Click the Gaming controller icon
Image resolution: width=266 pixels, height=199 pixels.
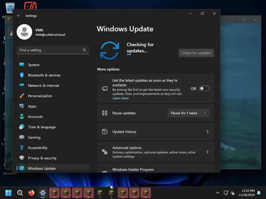22,137
